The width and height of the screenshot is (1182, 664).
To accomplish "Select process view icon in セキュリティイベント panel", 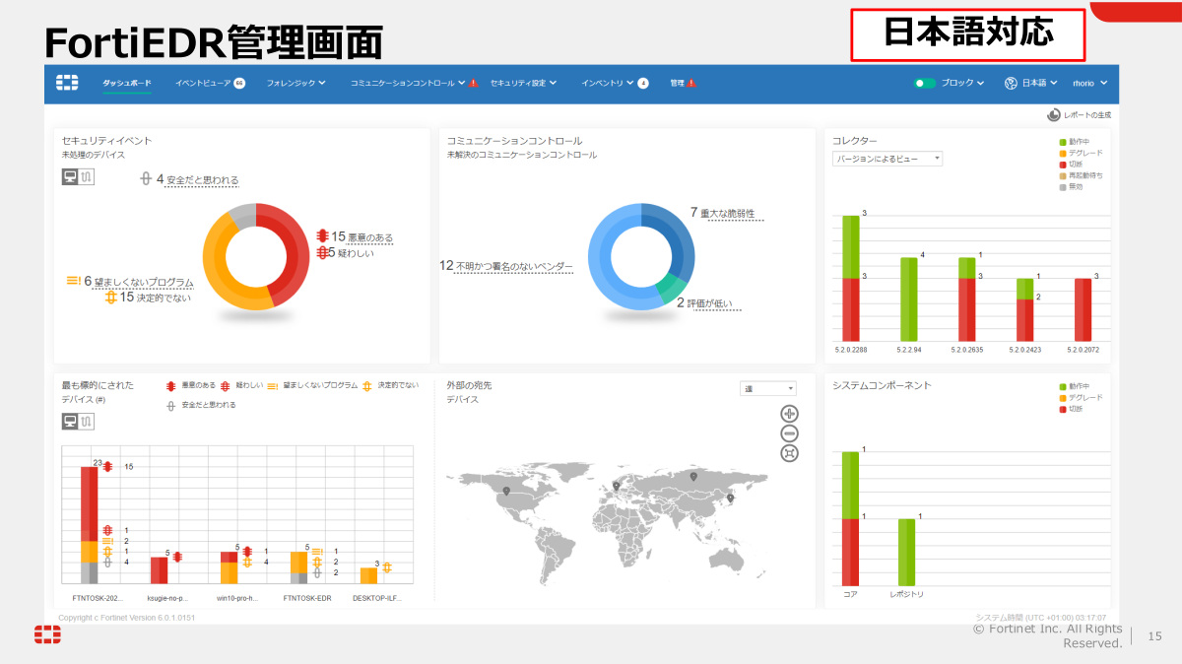I will click(x=86, y=176).
